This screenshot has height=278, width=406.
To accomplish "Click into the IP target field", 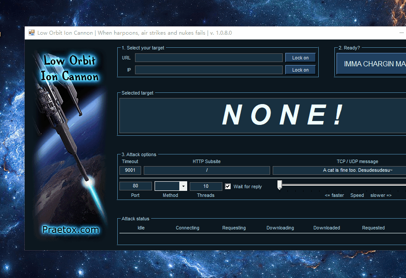I will pos(209,70).
